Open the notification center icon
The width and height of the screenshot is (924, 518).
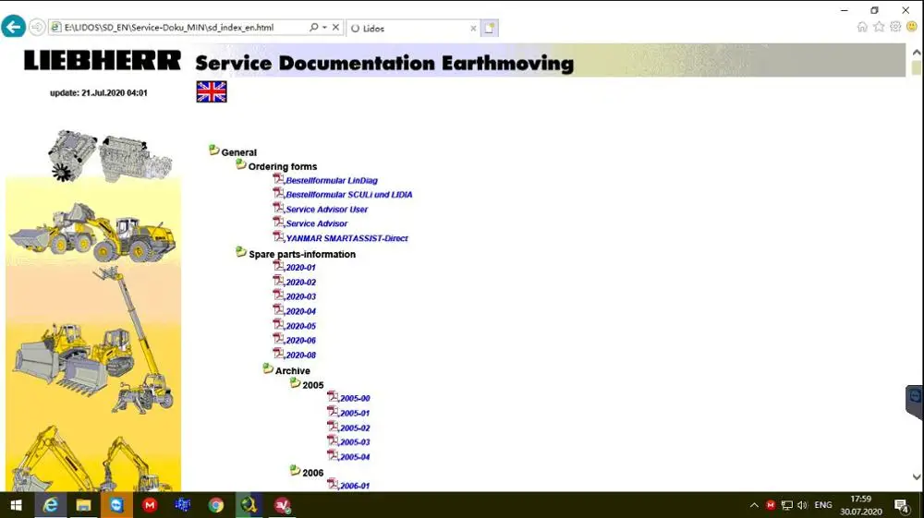pos(901,505)
